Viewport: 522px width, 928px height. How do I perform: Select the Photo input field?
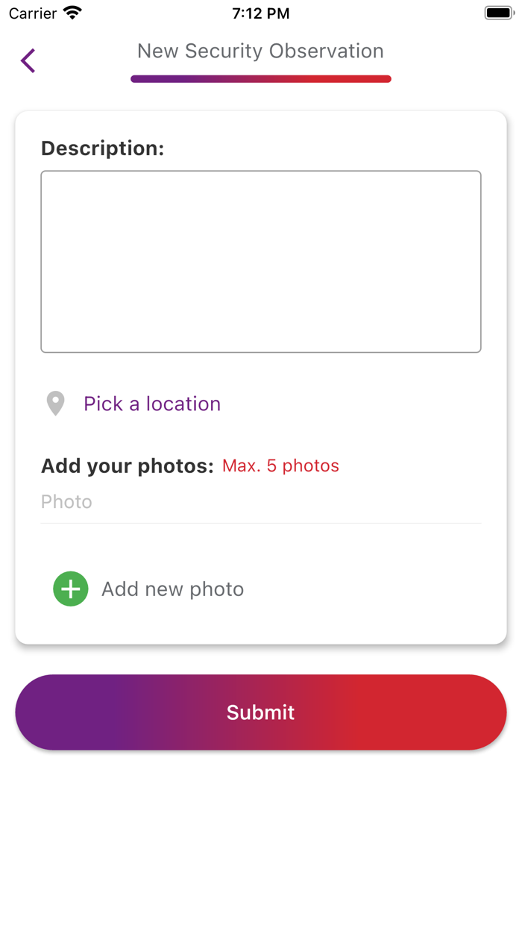click(261, 502)
